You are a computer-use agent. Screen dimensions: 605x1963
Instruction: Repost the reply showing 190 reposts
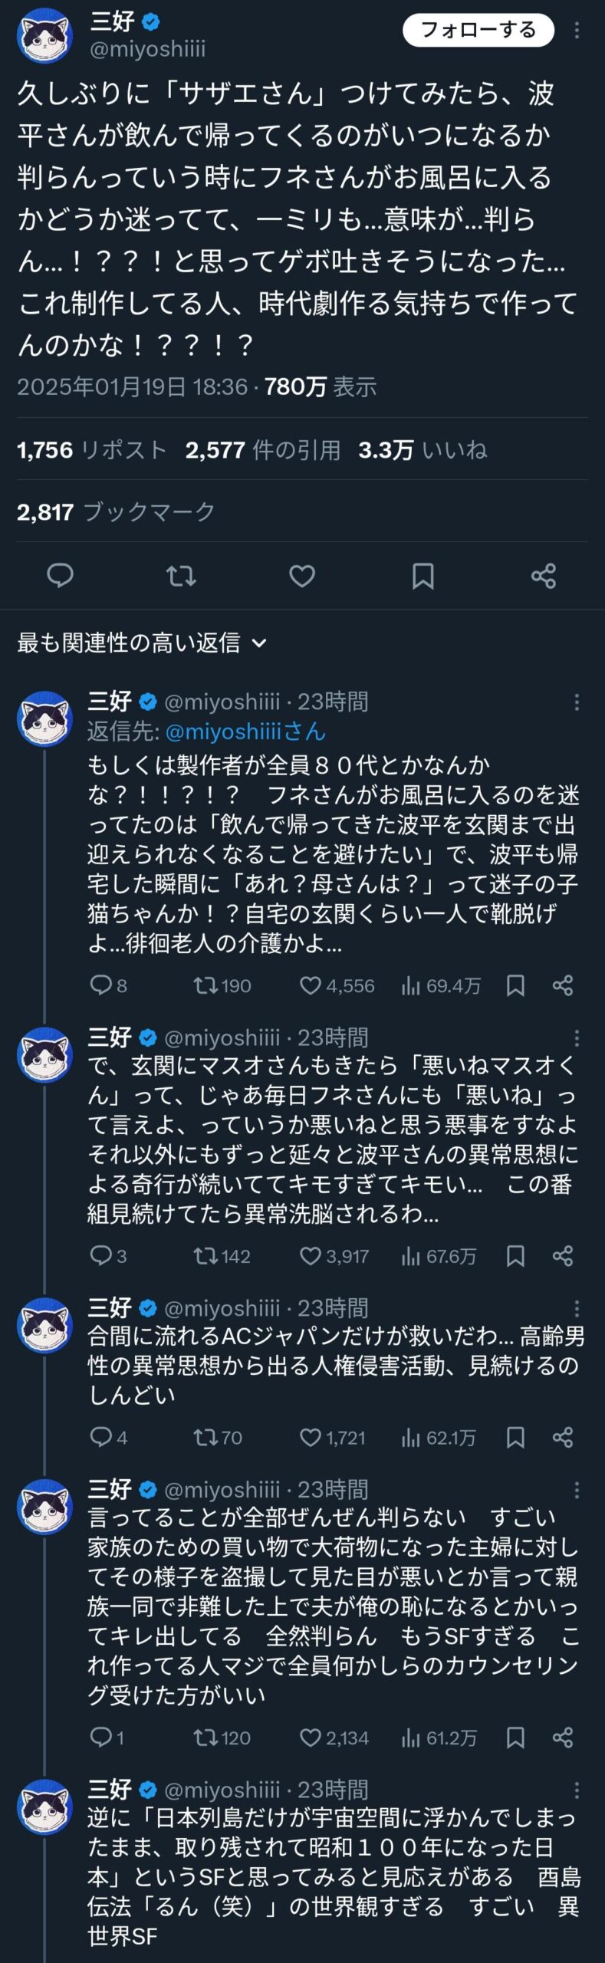(206, 985)
